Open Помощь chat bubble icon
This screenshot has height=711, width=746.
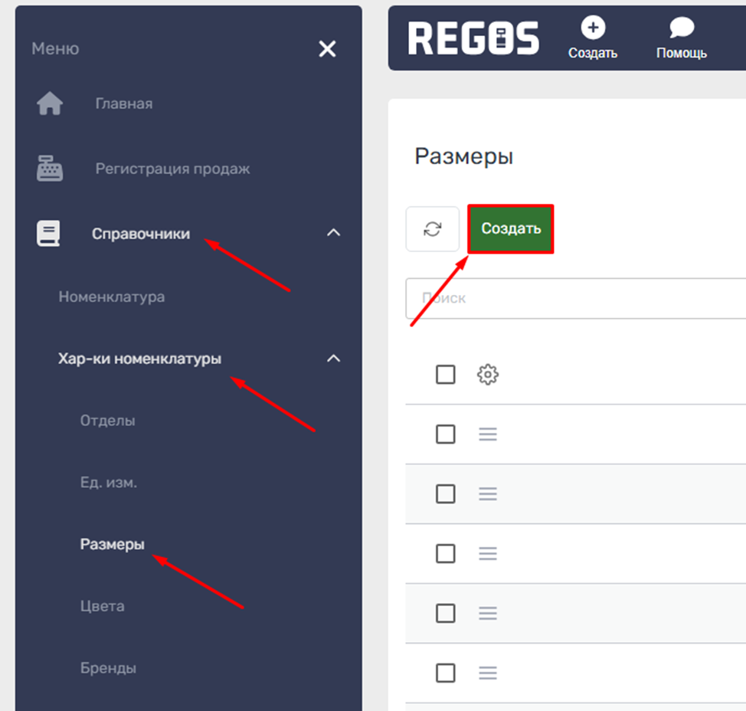tap(681, 29)
